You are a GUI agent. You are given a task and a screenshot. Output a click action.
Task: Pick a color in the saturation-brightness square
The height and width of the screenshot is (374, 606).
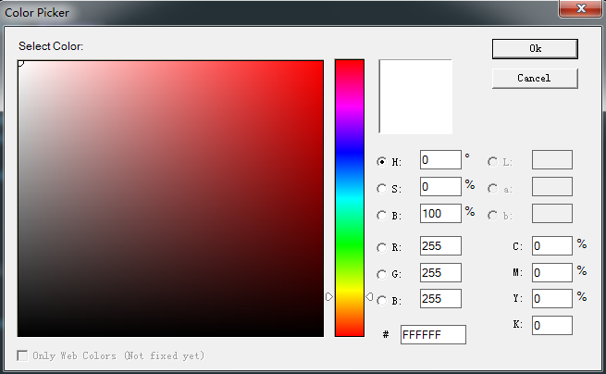[x=170, y=198]
